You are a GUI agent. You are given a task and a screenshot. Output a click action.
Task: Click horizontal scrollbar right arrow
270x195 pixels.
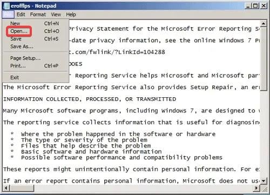256,189
